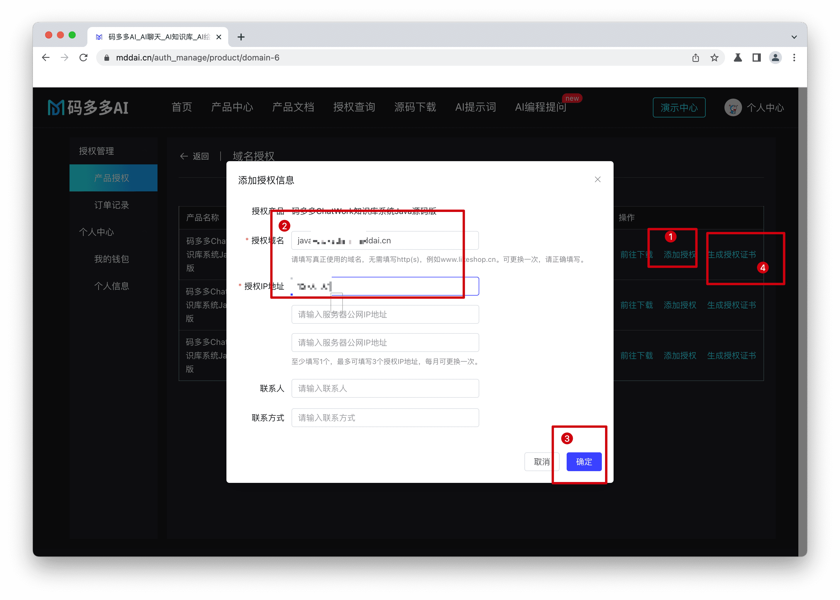
Task: Open the AI提示词 nav item
Action: coord(475,107)
